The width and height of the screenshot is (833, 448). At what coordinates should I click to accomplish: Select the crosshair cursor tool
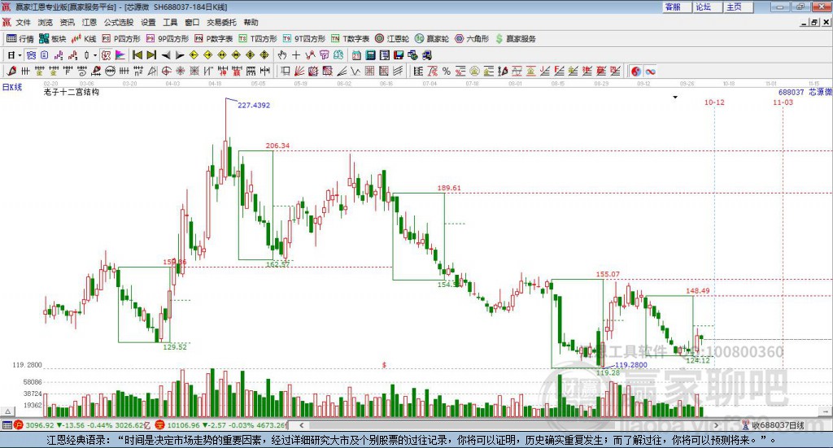click(296, 55)
